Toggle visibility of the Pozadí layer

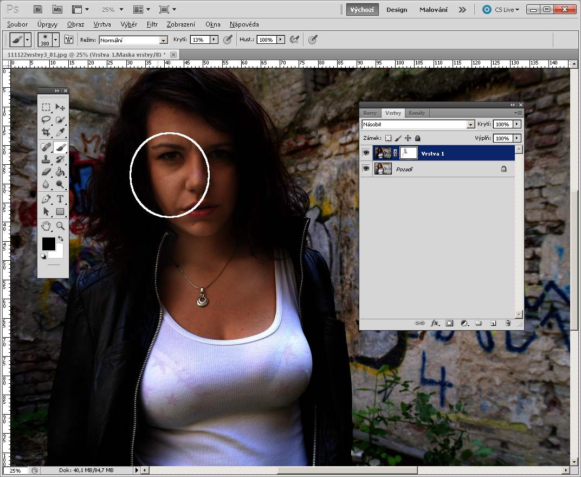coord(366,169)
